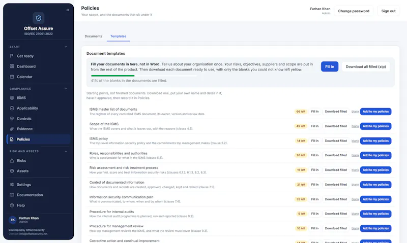Screen dimensions: 407x243
Task: Add ISMS policy to my policies
Action: click(x=375, y=141)
